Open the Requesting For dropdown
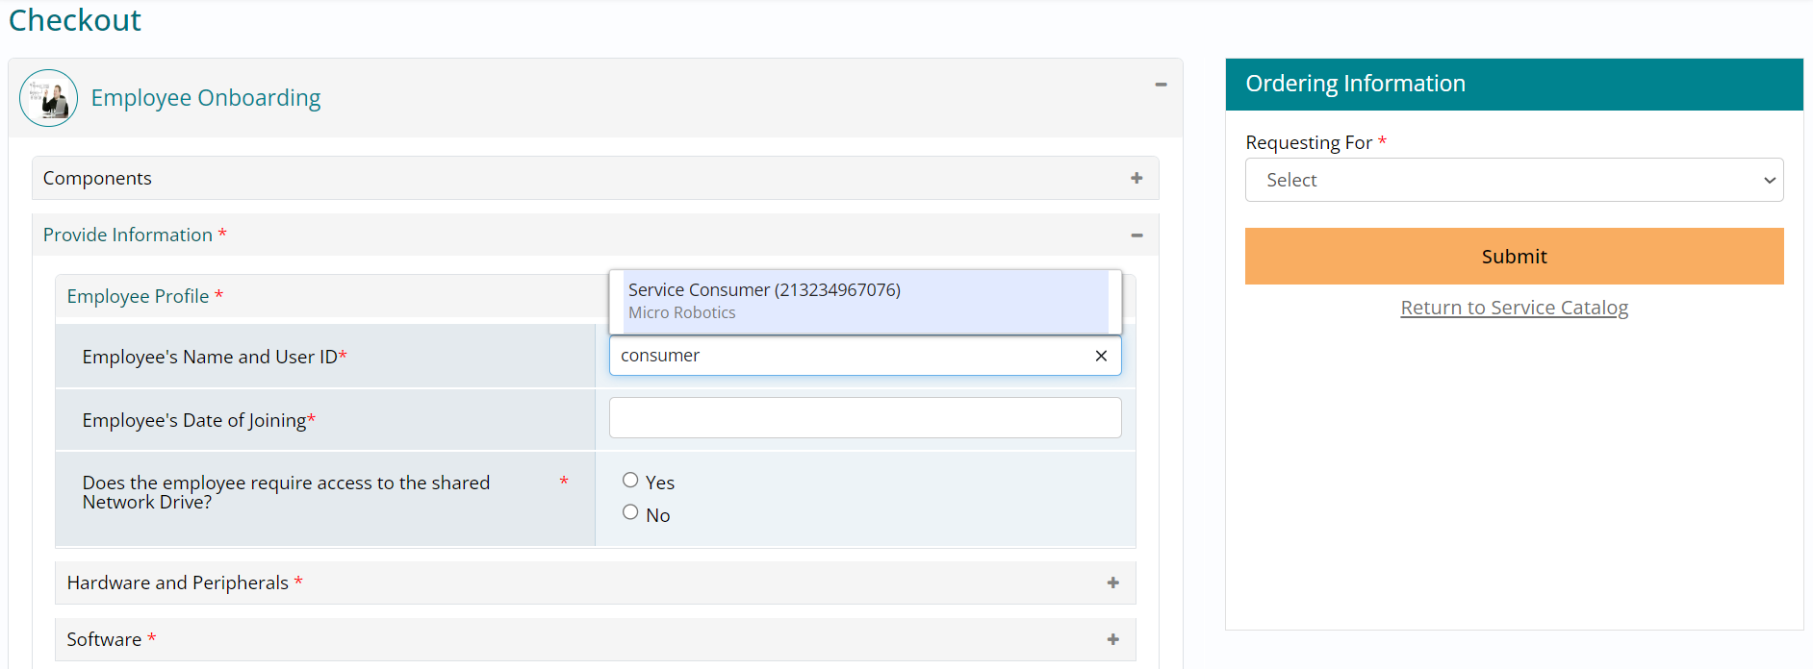 point(1514,180)
